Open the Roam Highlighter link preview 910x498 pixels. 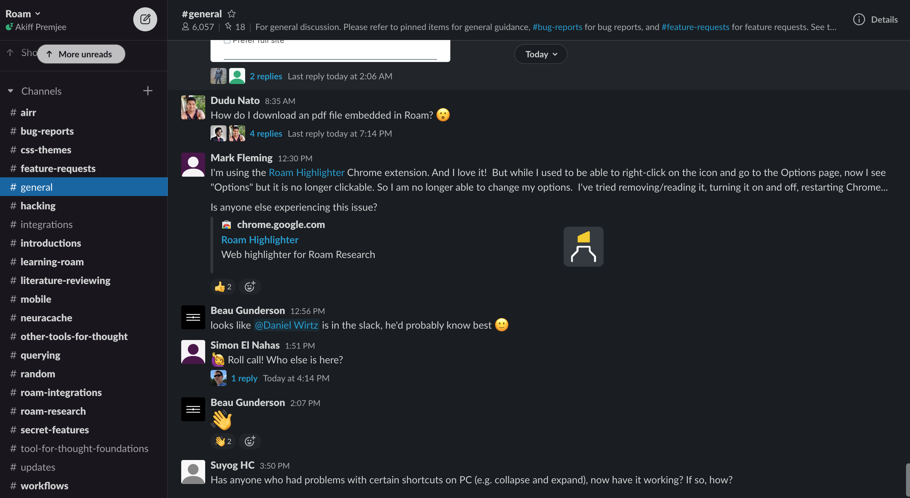(x=260, y=239)
